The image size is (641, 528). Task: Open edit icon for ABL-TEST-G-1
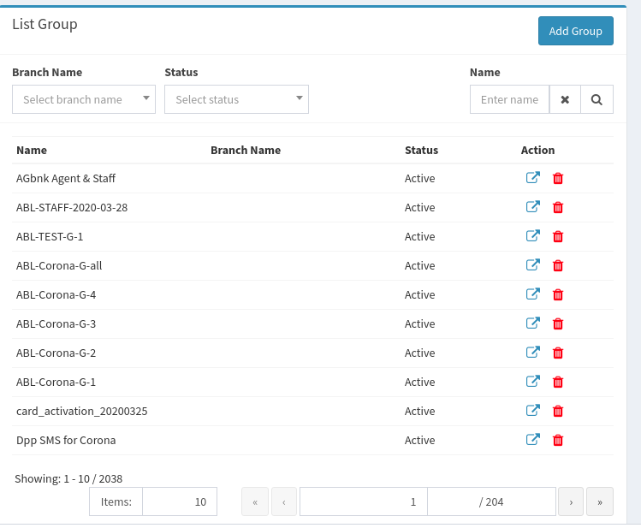pos(532,236)
